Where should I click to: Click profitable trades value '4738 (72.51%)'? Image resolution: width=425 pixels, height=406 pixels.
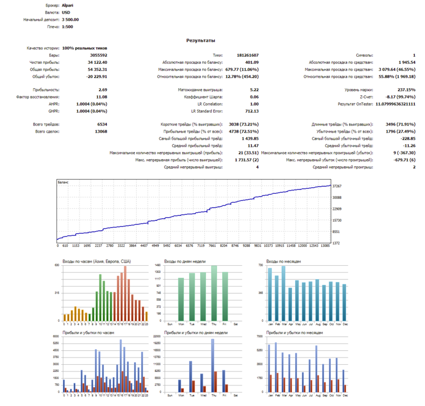tap(244, 132)
